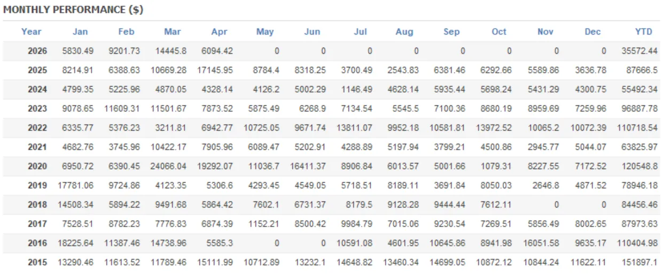Click the Dec column header
Image resolution: width=663 pixels, height=276 pixels.
(592, 31)
